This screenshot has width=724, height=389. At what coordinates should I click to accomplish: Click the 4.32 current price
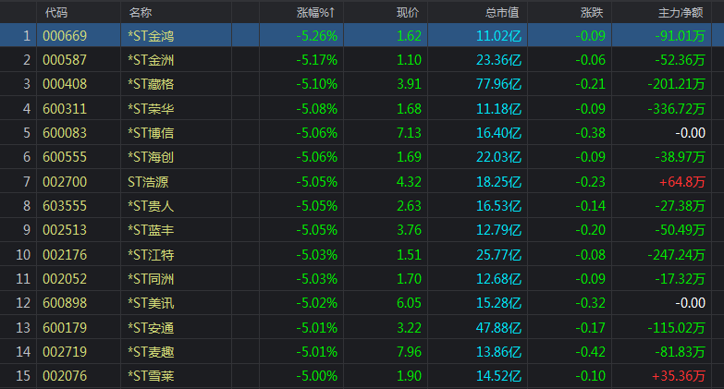point(409,182)
